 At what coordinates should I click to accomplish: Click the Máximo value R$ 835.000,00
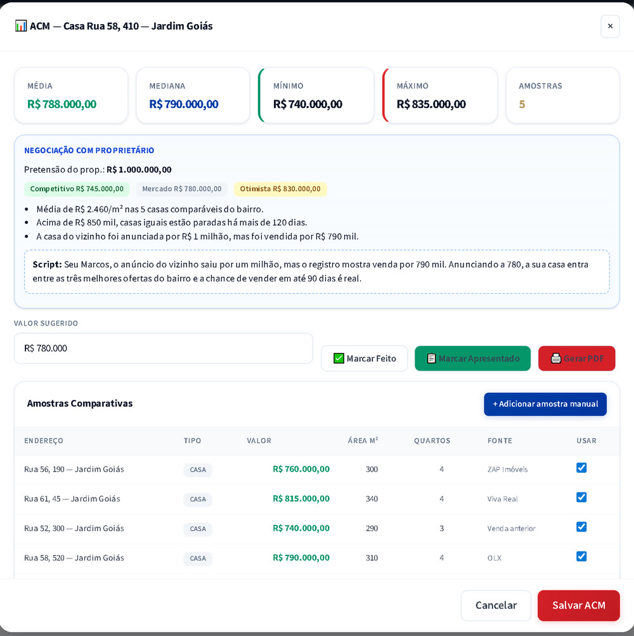pos(431,104)
